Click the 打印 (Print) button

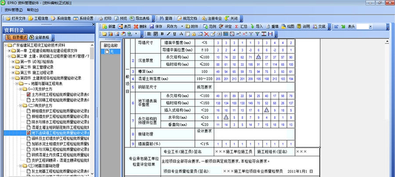click(x=105, y=18)
